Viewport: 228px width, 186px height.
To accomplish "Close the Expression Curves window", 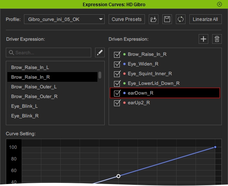I will (x=219, y=4).
